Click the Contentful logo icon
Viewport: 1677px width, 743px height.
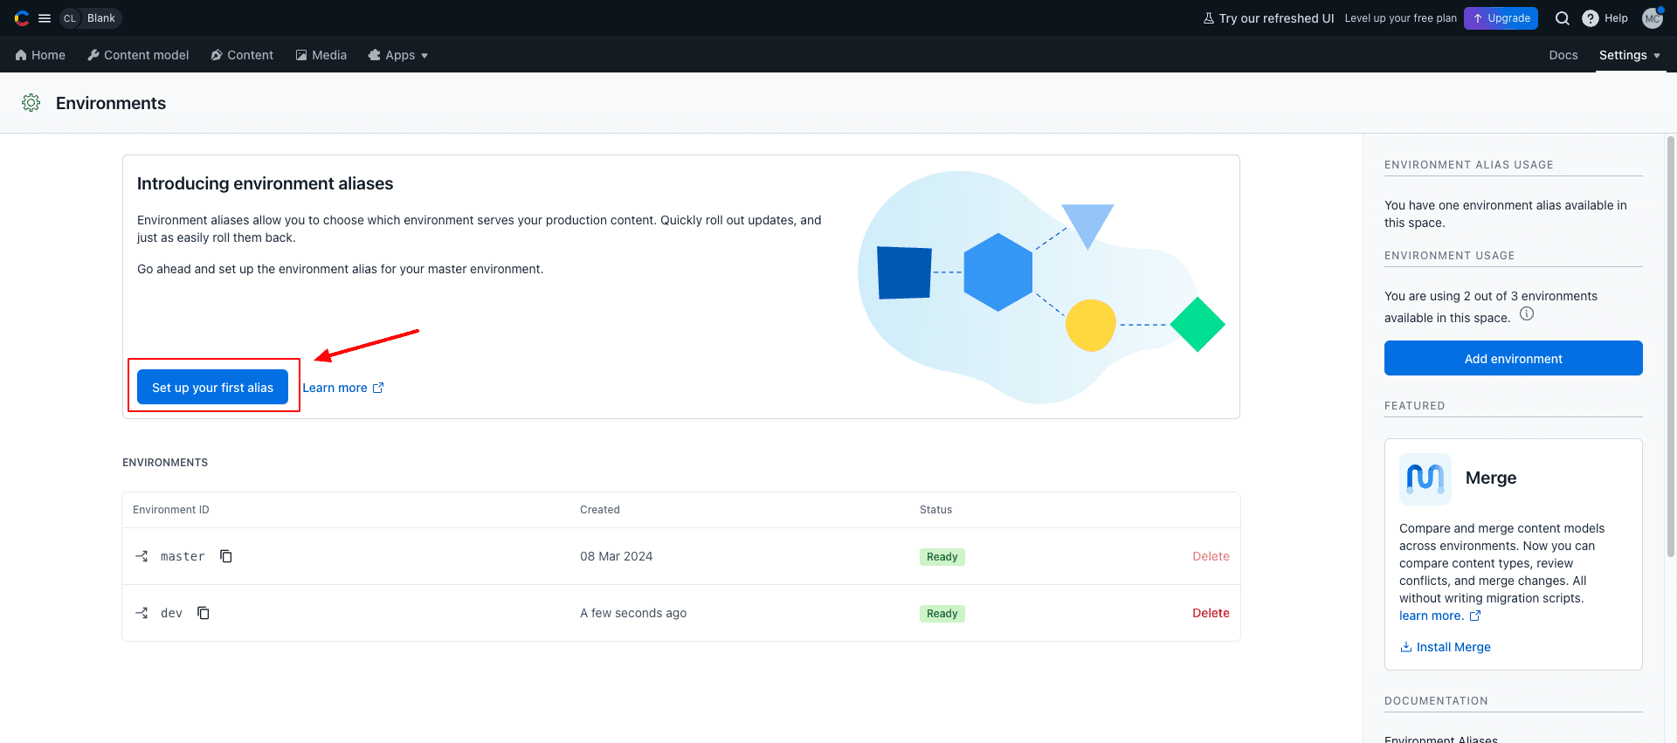(x=22, y=18)
